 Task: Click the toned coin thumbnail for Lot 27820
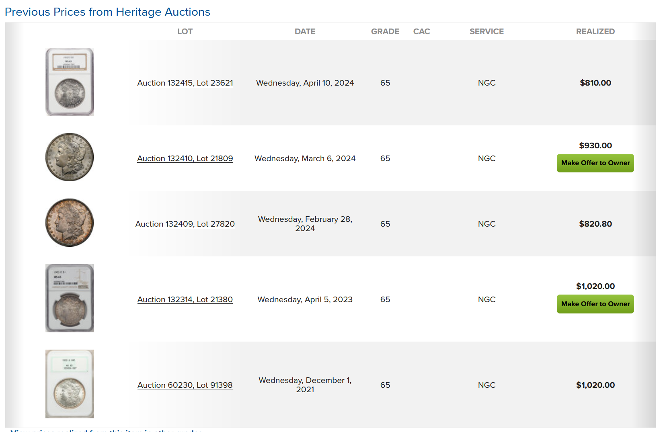(70, 223)
